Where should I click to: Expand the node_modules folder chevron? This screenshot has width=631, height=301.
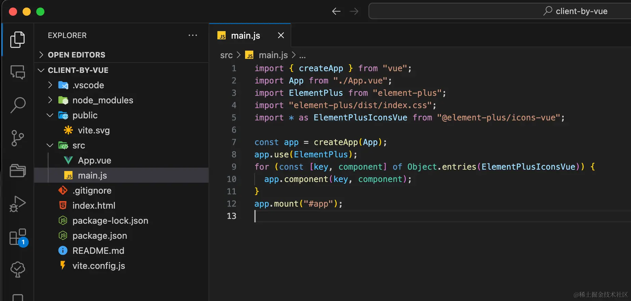point(50,100)
